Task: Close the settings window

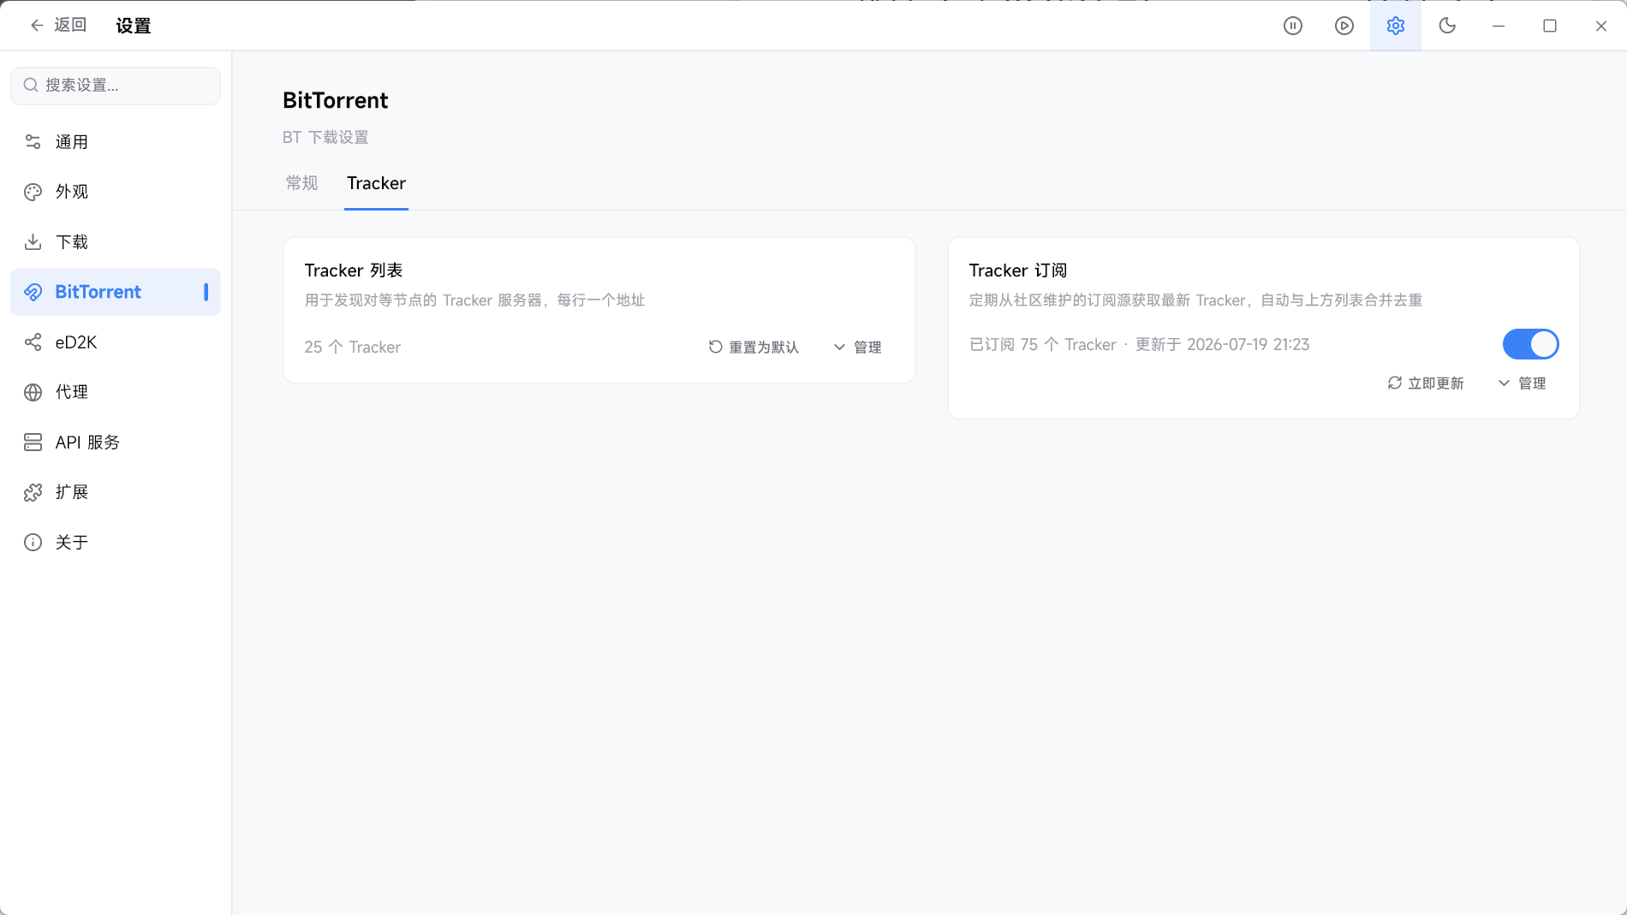Action: pos(1601,26)
